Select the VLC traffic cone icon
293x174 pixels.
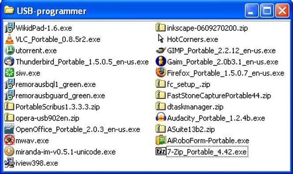tap(9, 39)
